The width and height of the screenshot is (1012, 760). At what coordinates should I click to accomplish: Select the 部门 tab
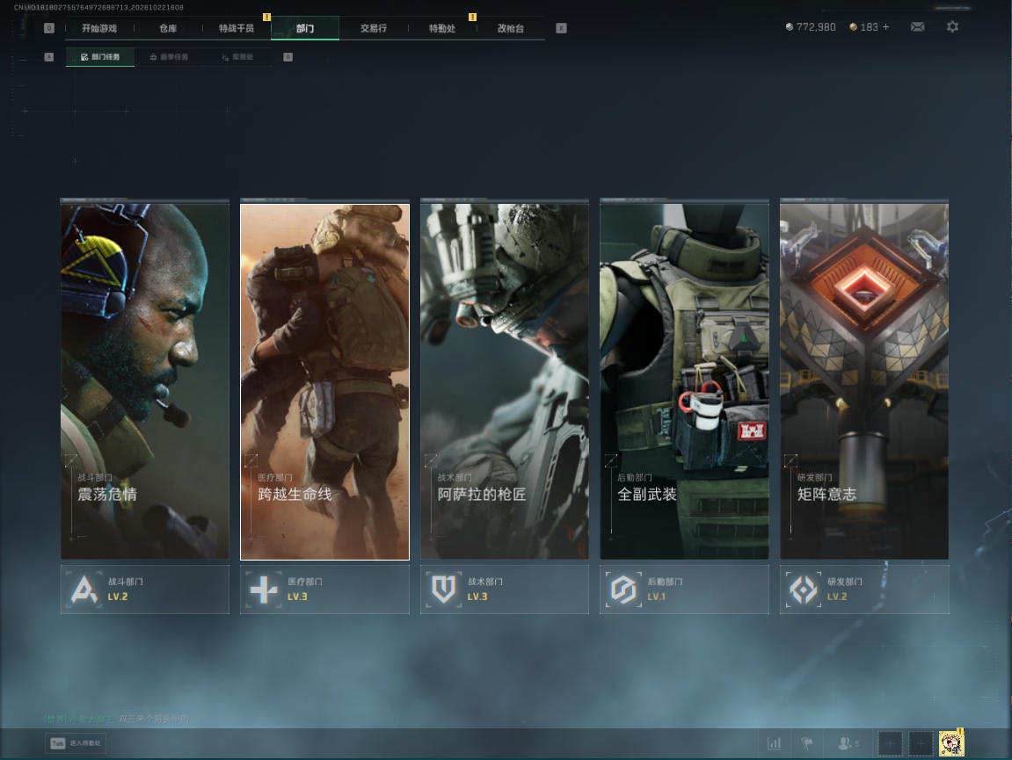click(x=305, y=28)
